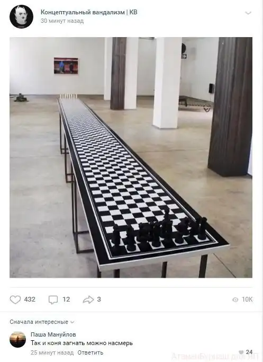Expand the post options chevron menu
Viewport: 263px width, 362px height.
point(248,13)
